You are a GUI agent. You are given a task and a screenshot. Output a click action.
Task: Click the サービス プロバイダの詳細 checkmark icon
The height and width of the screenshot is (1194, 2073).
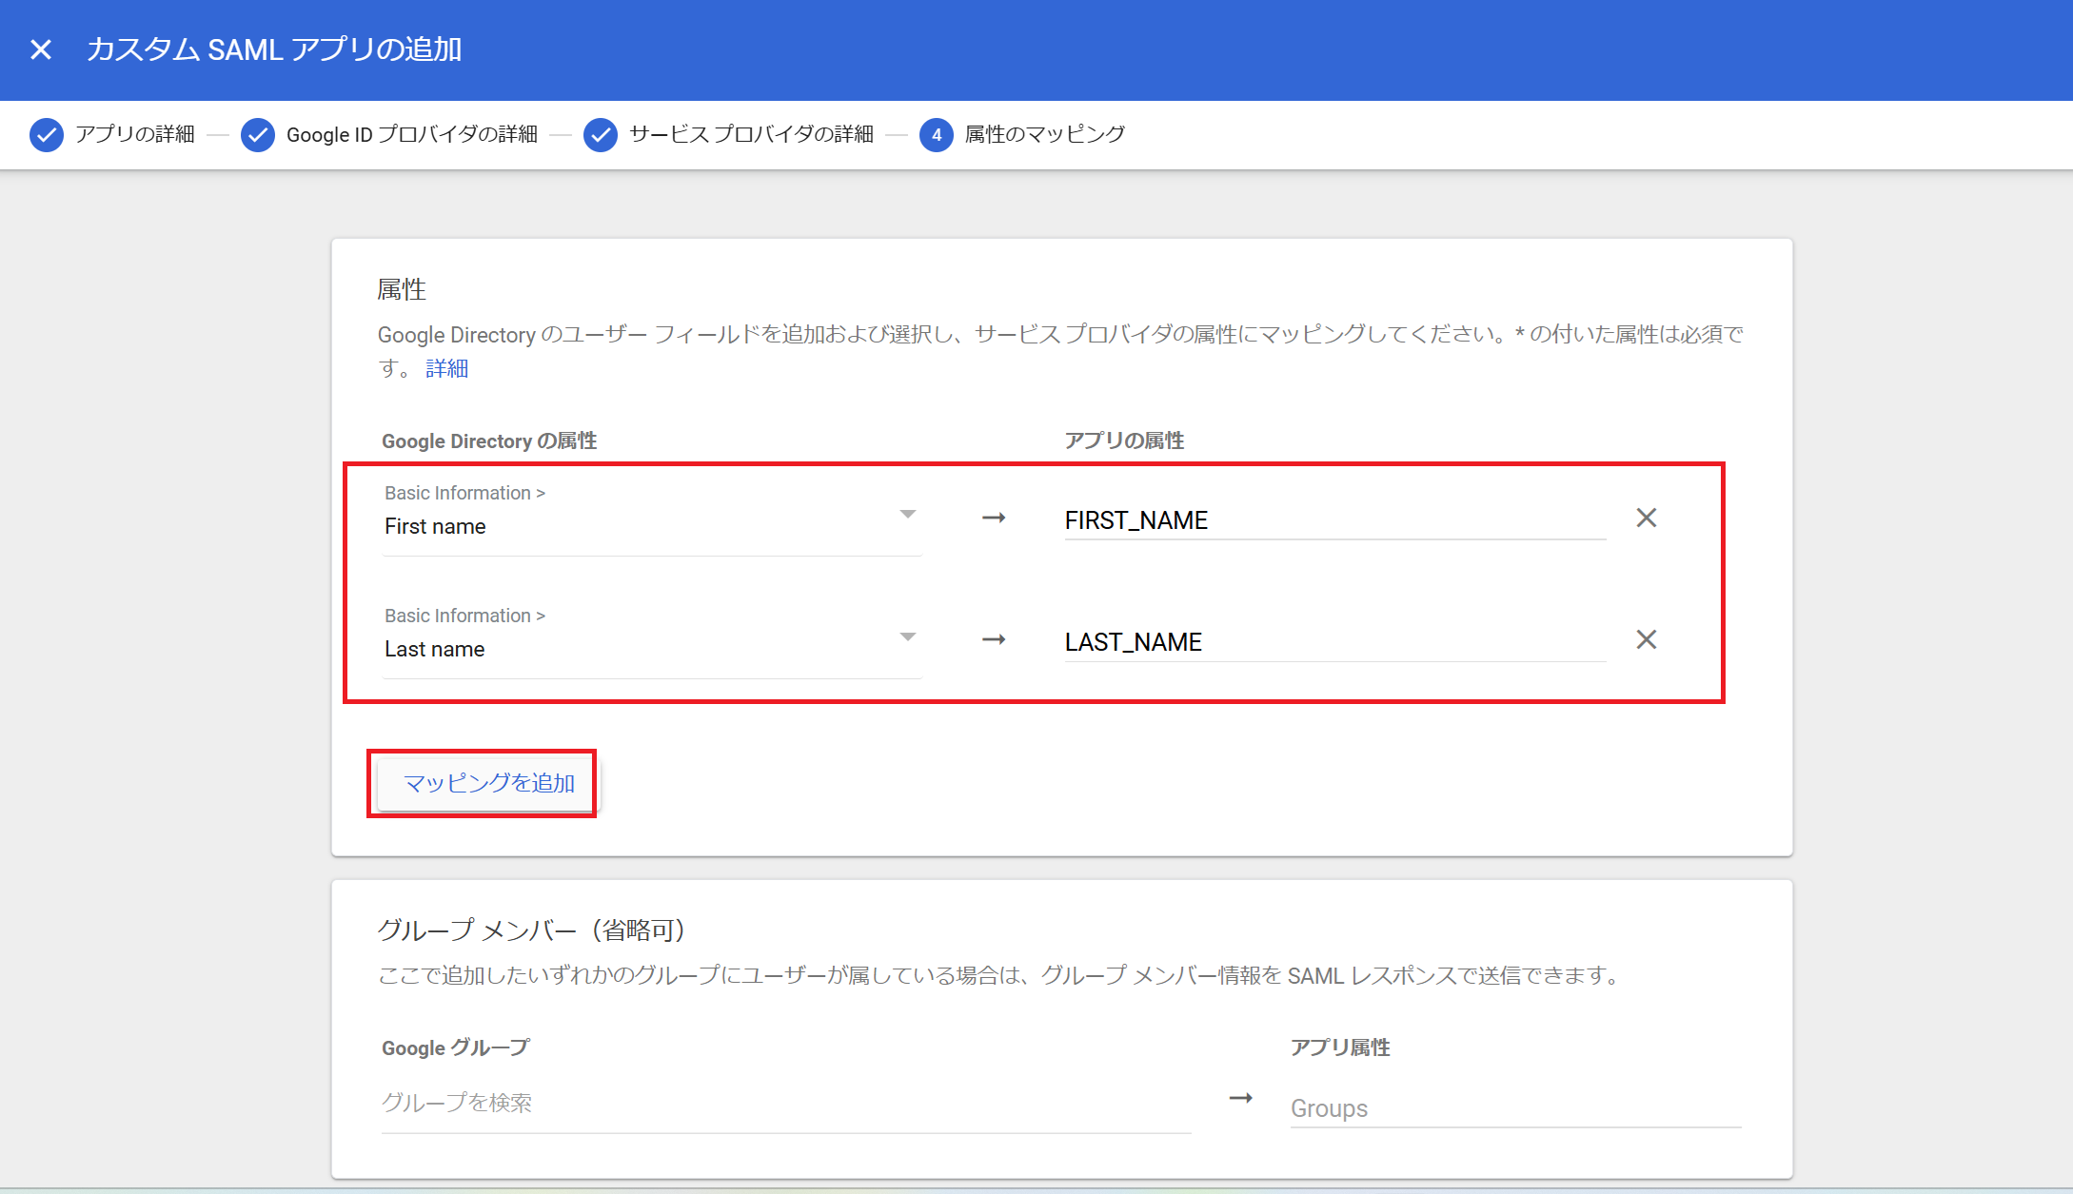(601, 135)
